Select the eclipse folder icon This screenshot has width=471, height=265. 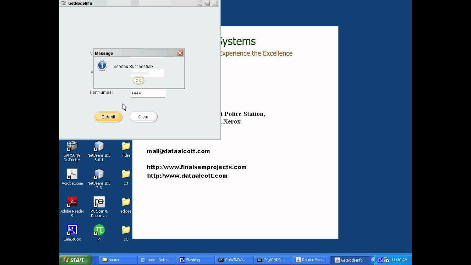point(126,205)
